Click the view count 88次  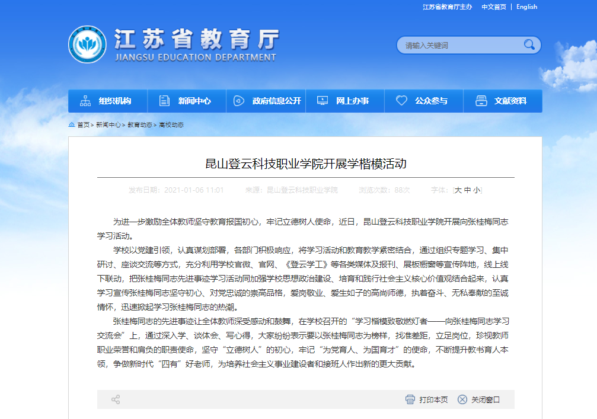pyautogui.click(x=402, y=190)
